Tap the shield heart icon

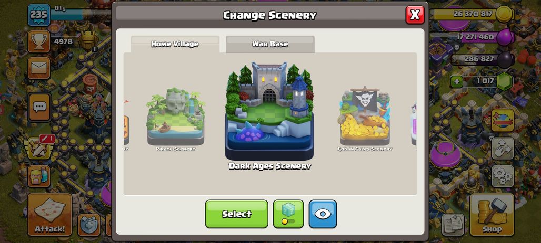[x=88, y=225]
